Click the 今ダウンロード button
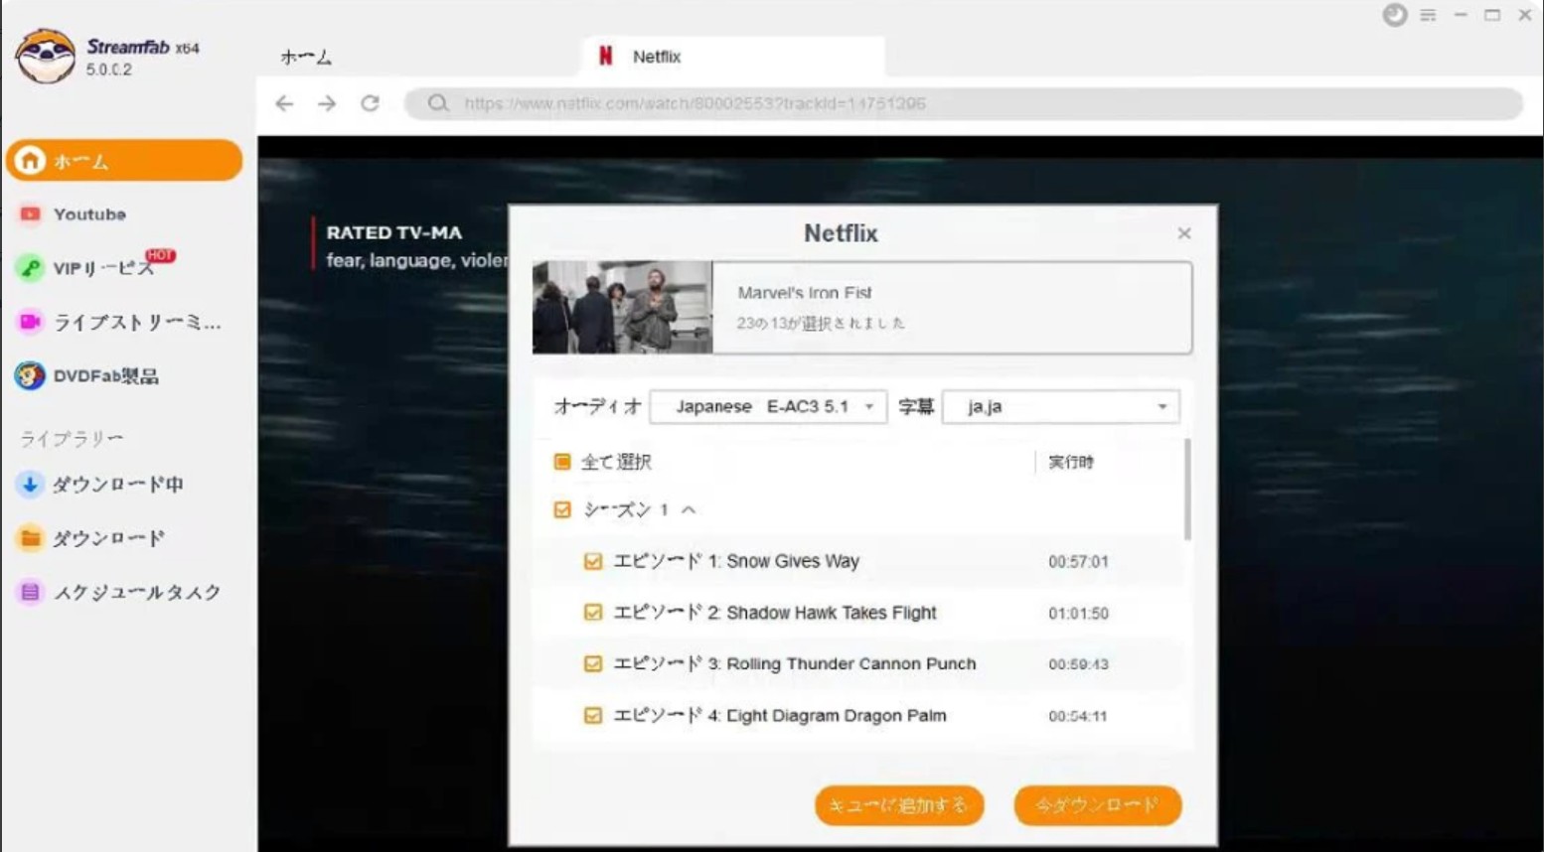The image size is (1544, 852). (x=1098, y=805)
